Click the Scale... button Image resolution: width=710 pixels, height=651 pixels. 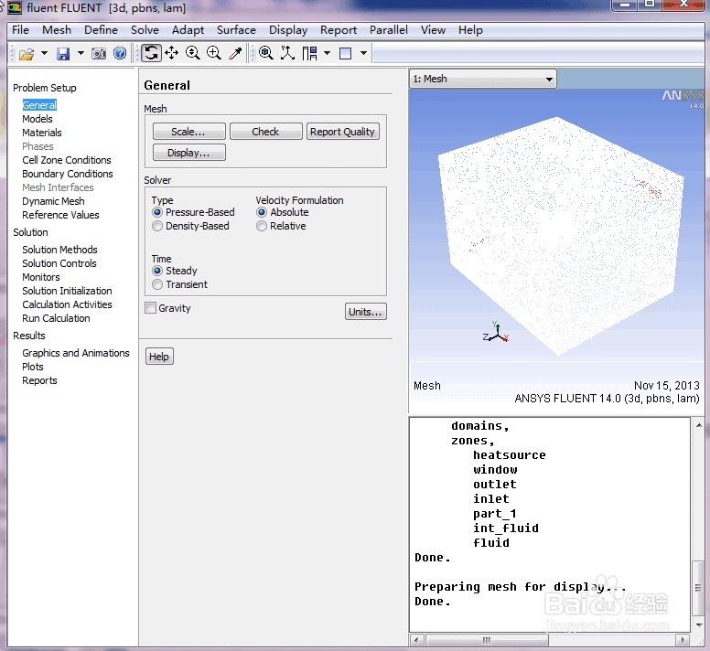188,132
